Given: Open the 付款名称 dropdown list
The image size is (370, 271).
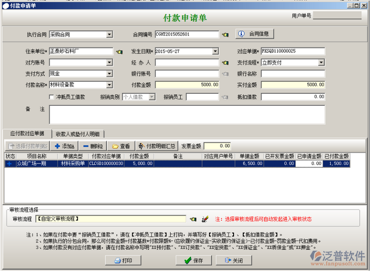Looking at the screenshot, I should (110, 85).
